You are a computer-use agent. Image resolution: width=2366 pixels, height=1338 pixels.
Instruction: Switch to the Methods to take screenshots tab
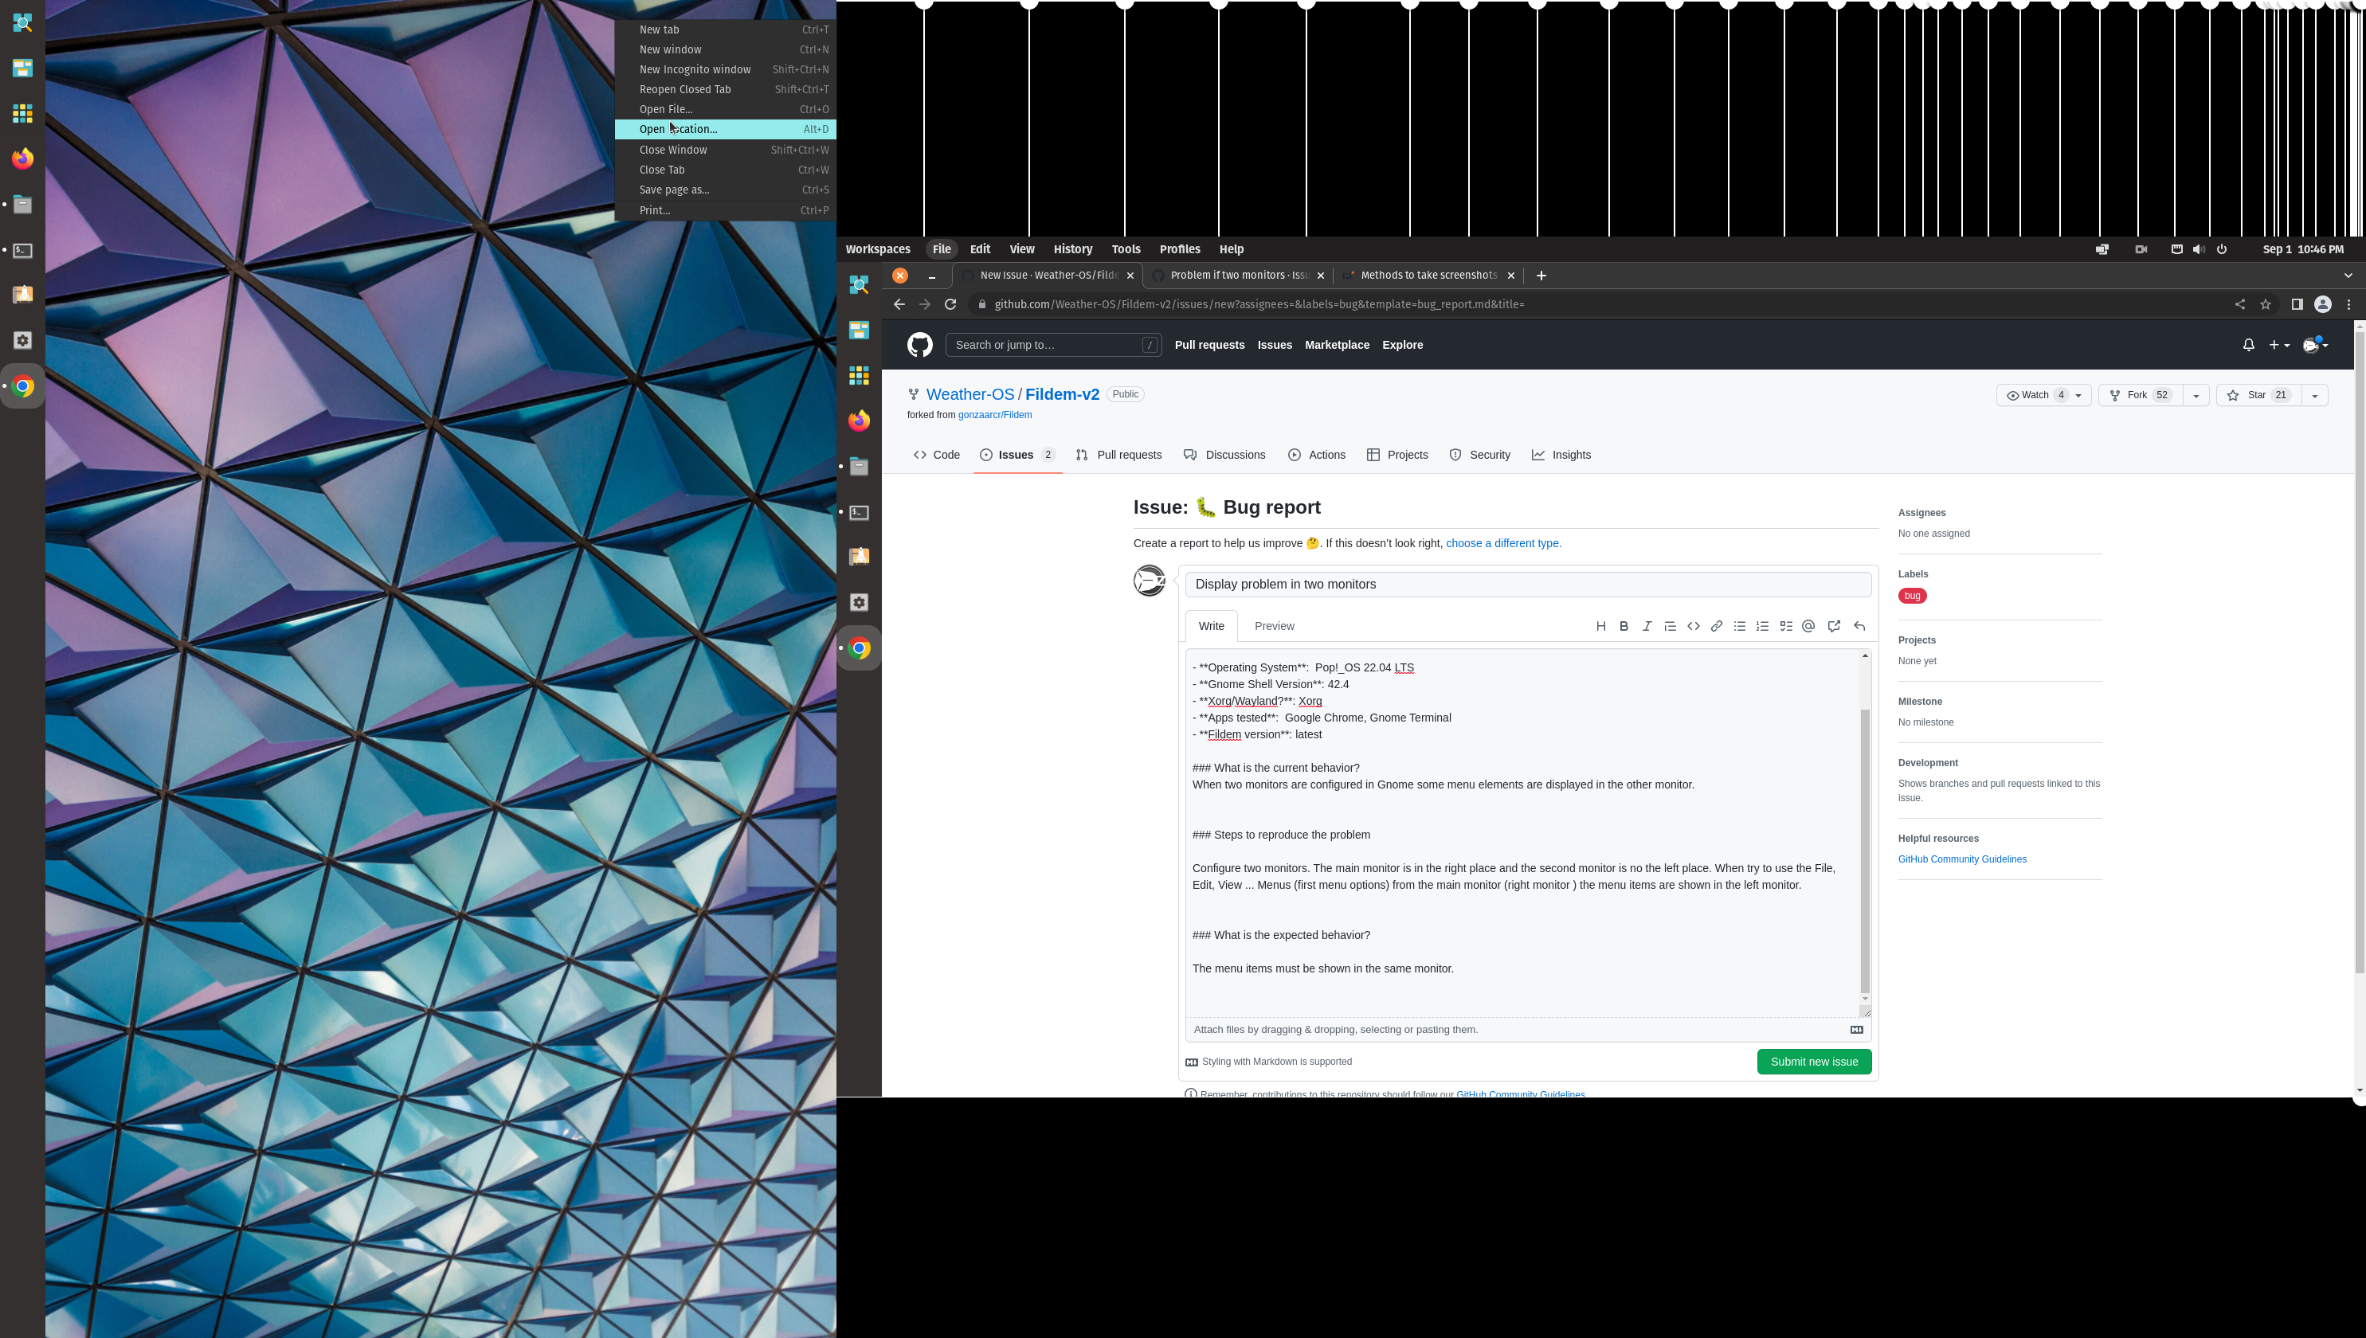(1428, 276)
